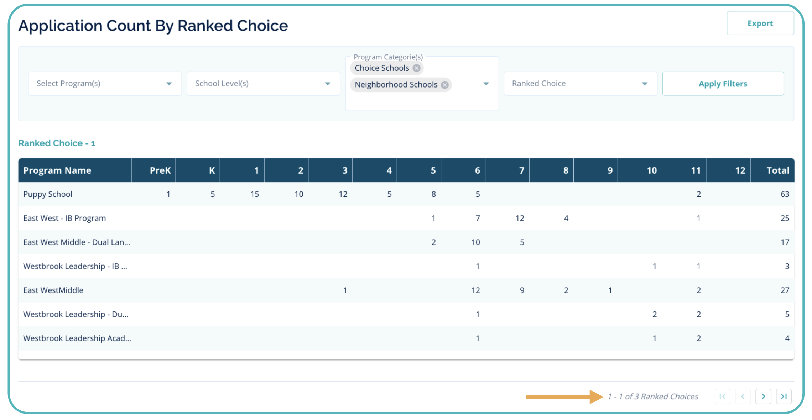Click the Total column header
Image resolution: width=812 pixels, height=420 pixels.
coord(777,170)
